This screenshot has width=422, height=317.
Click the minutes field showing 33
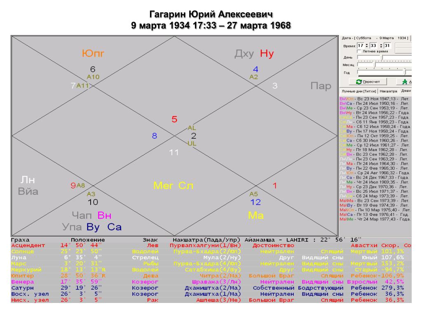(373, 45)
